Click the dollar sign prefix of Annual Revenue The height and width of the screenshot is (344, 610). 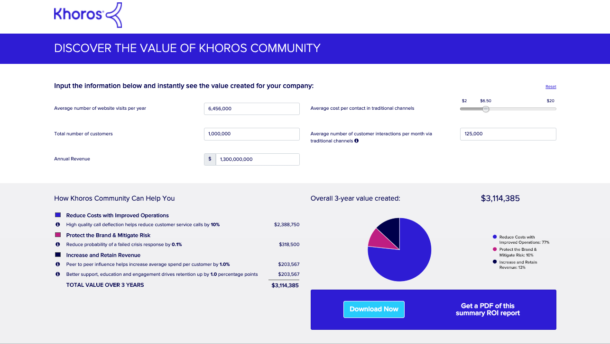[x=210, y=159]
